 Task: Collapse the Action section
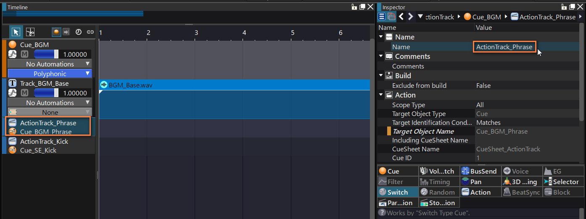[x=381, y=95]
